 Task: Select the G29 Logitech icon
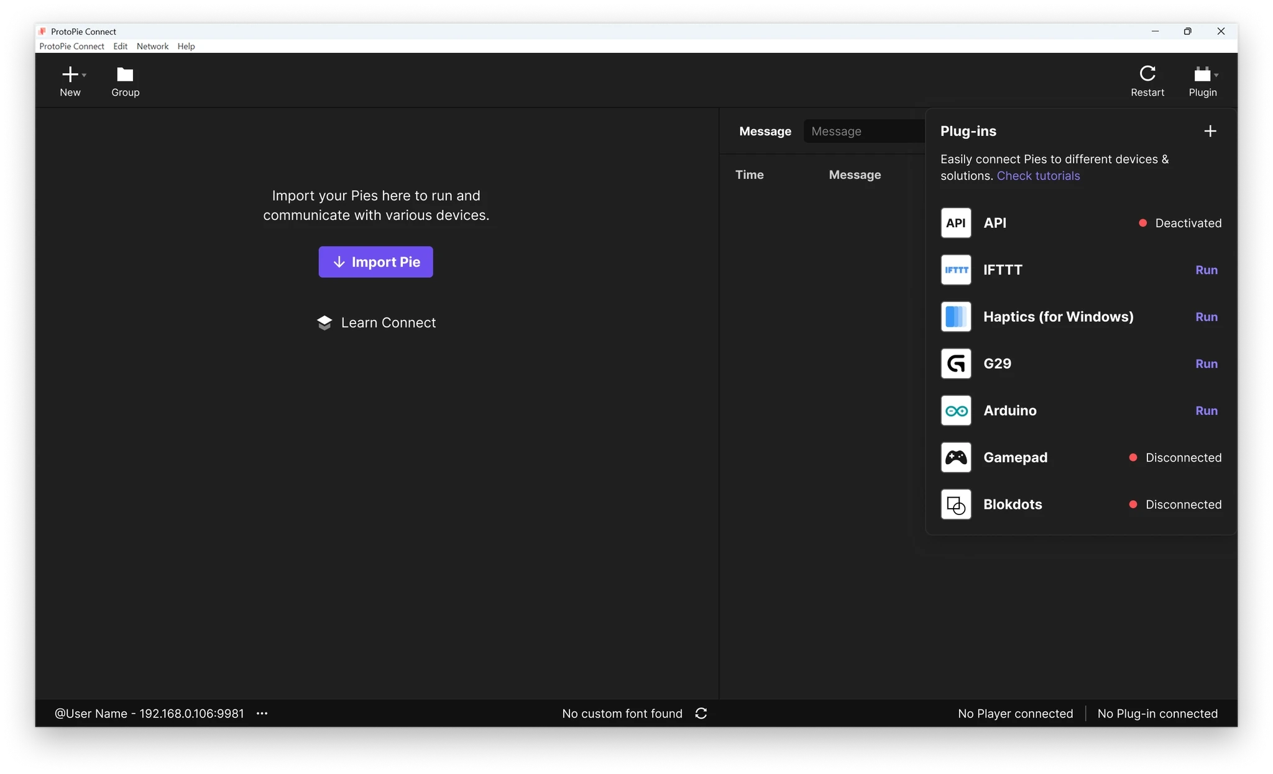(x=956, y=363)
